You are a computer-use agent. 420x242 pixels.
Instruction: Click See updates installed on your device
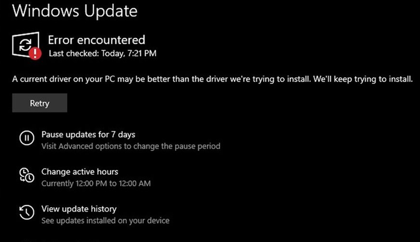105,221
